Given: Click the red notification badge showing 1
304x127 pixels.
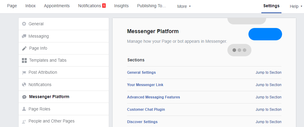Looking at the screenshot, I should pyautogui.click(x=104, y=6).
